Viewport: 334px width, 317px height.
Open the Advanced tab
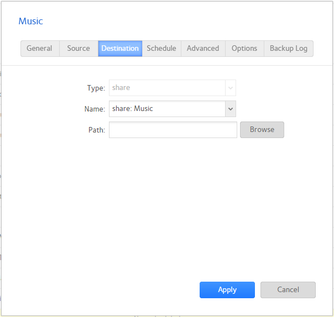[203, 49]
